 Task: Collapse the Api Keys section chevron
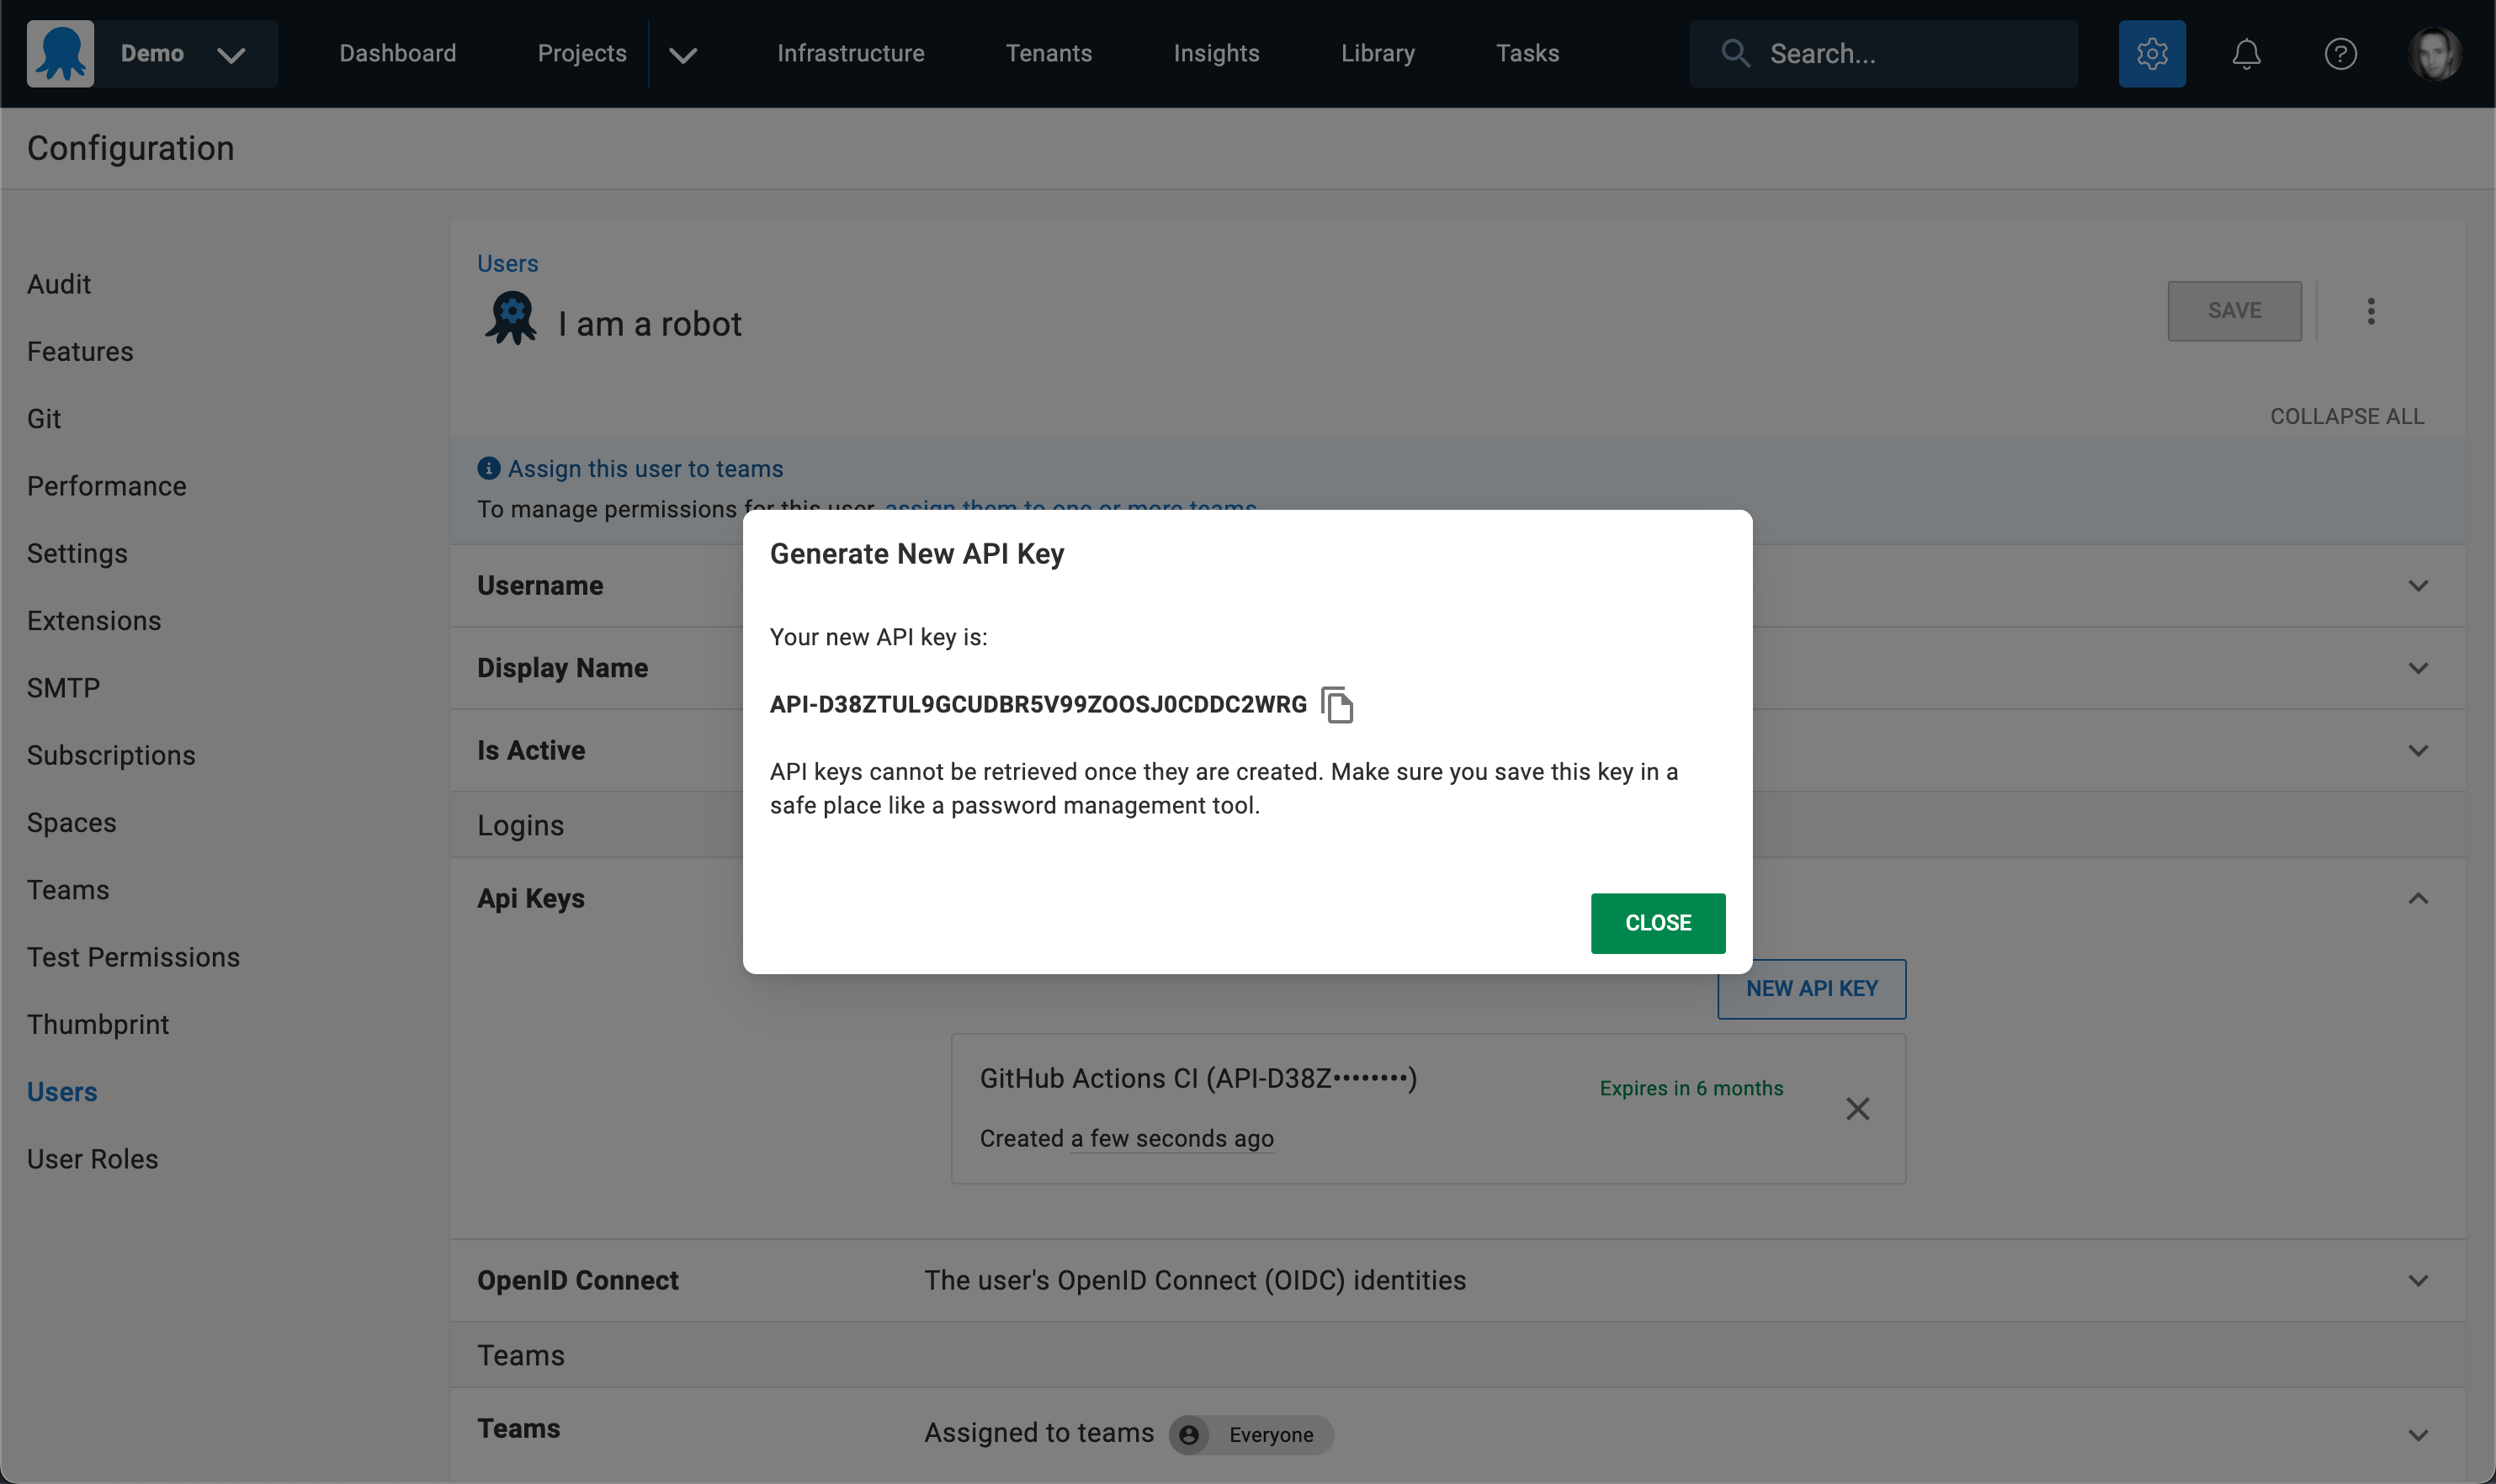tap(2419, 898)
